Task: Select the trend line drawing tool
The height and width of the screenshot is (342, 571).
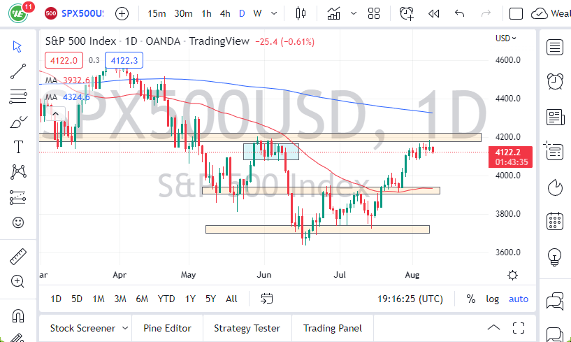Action: pos(18,71)
